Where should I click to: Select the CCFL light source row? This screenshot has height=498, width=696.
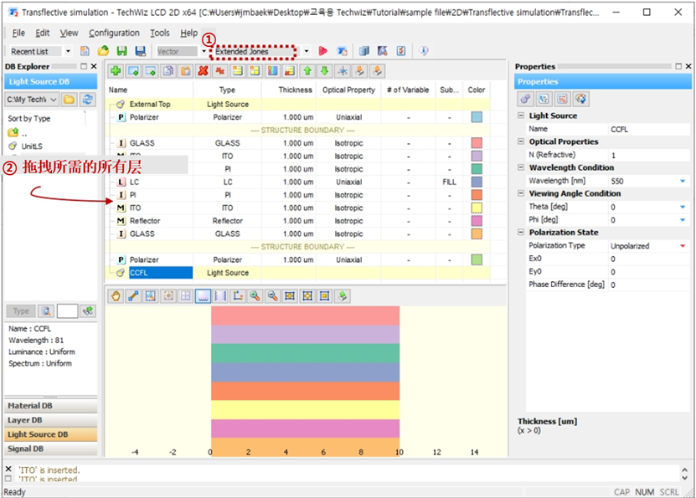297,273
